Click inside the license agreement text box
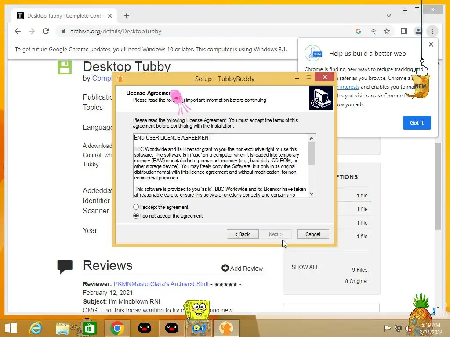This screenshot has height=337, width=450. tap(221, 166)
